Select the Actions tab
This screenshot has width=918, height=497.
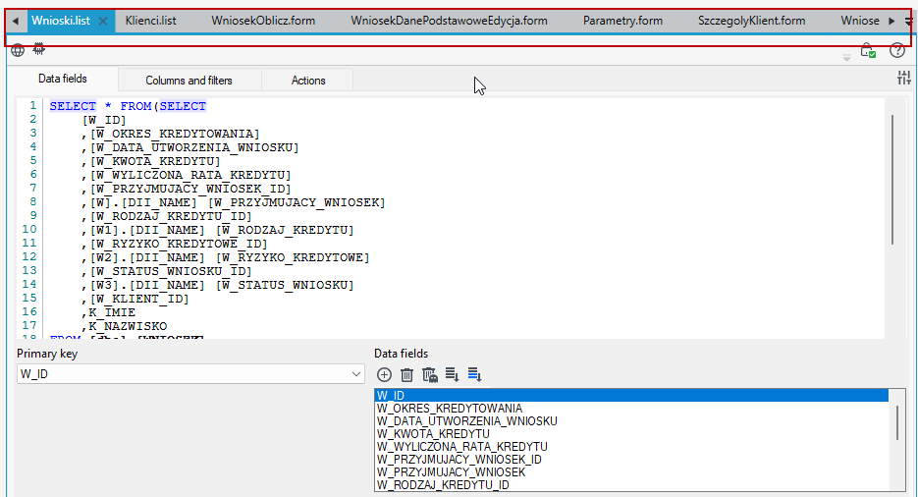308,81
